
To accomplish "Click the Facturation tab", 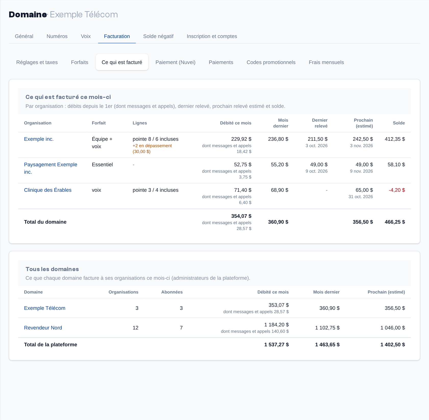I will (x=117, y=36).
